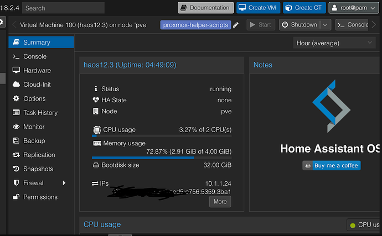Click the pencil icon to edit tags
This screenshot has width=382, height=236.
[236, 25]
